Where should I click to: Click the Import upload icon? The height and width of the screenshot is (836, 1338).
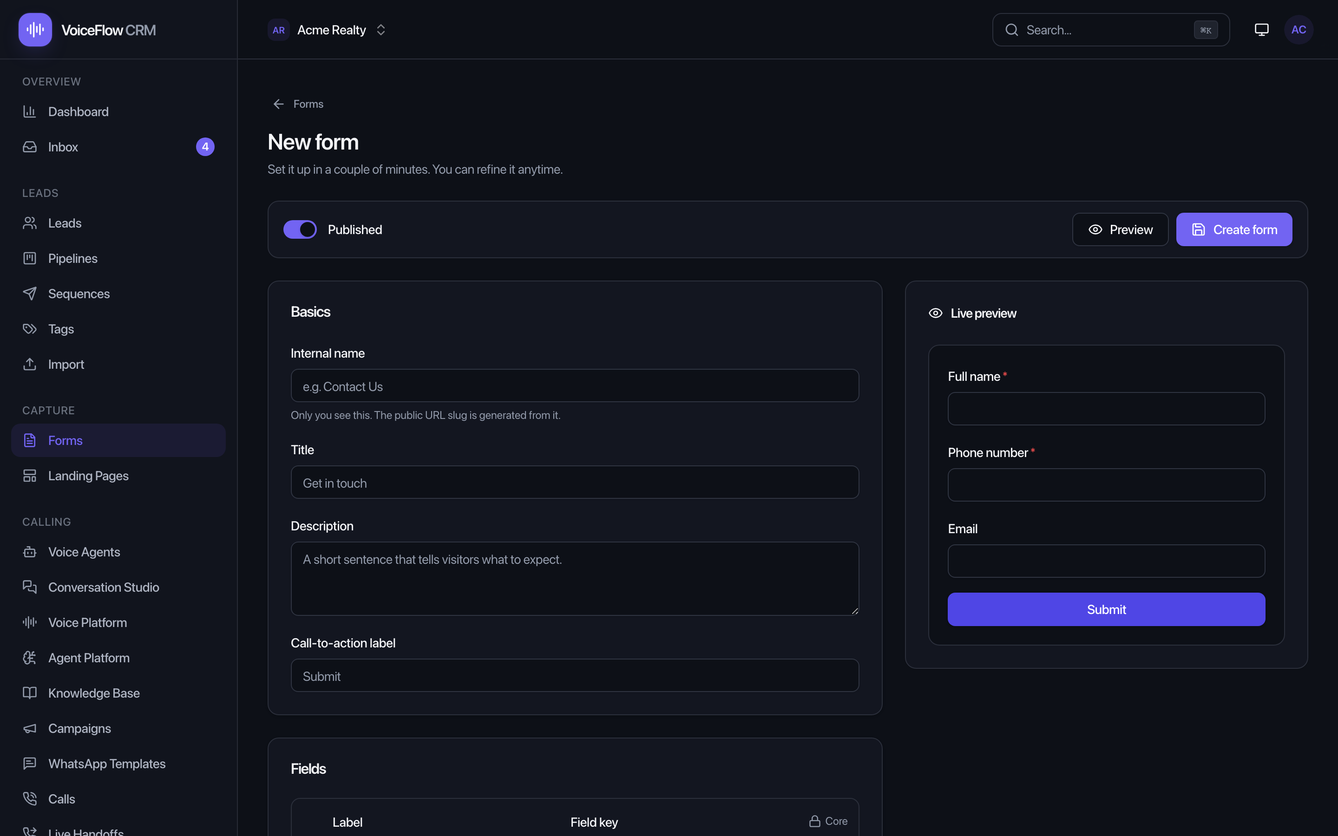click(x=30, y=365)
